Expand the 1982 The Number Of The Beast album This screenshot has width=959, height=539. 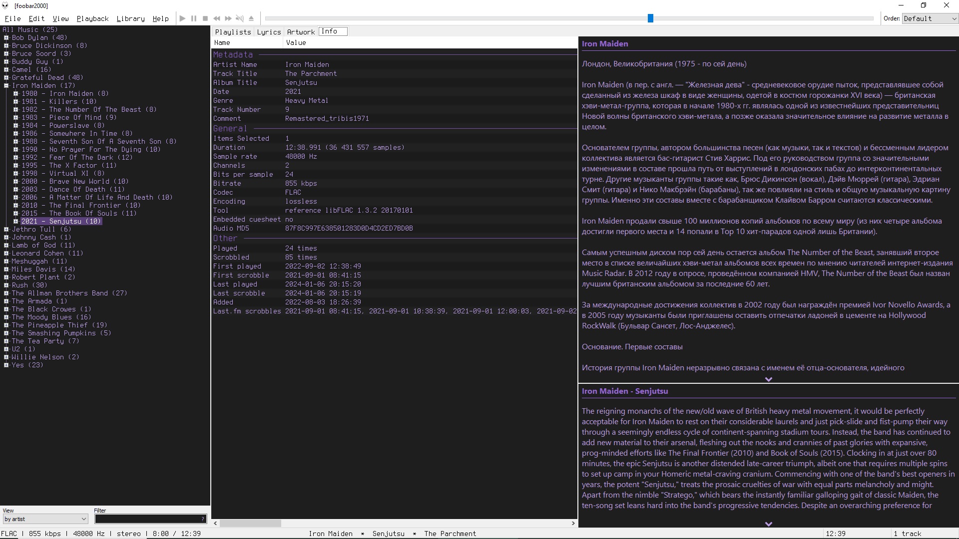[16, 109]
